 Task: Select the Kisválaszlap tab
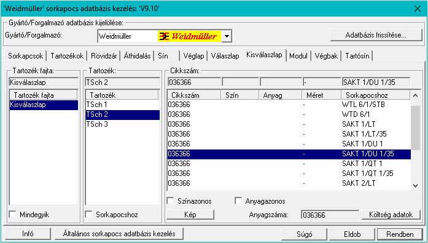tap(264, 55)
